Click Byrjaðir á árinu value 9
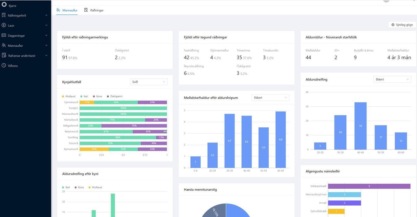 [355, 57]
